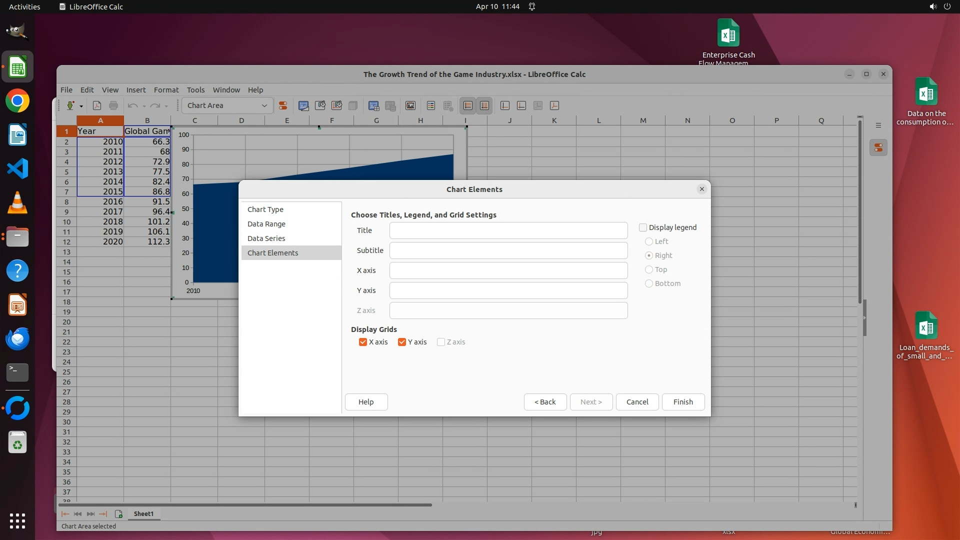960x540 pixels.
Task: Click into the Title text field
Action: coord(508,230)
